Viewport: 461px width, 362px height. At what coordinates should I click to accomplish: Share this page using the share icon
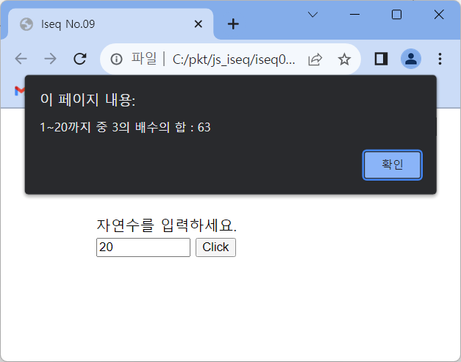[315, 59]
